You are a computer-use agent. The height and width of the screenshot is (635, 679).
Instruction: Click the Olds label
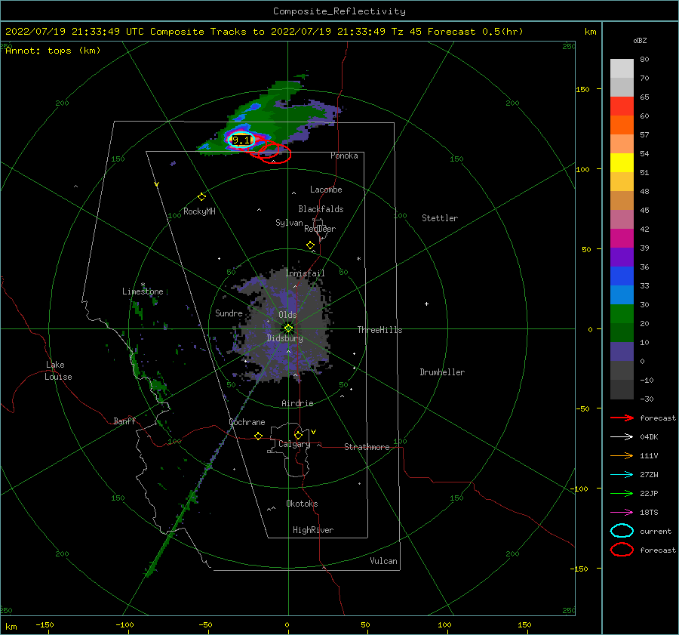pos(287,315)
